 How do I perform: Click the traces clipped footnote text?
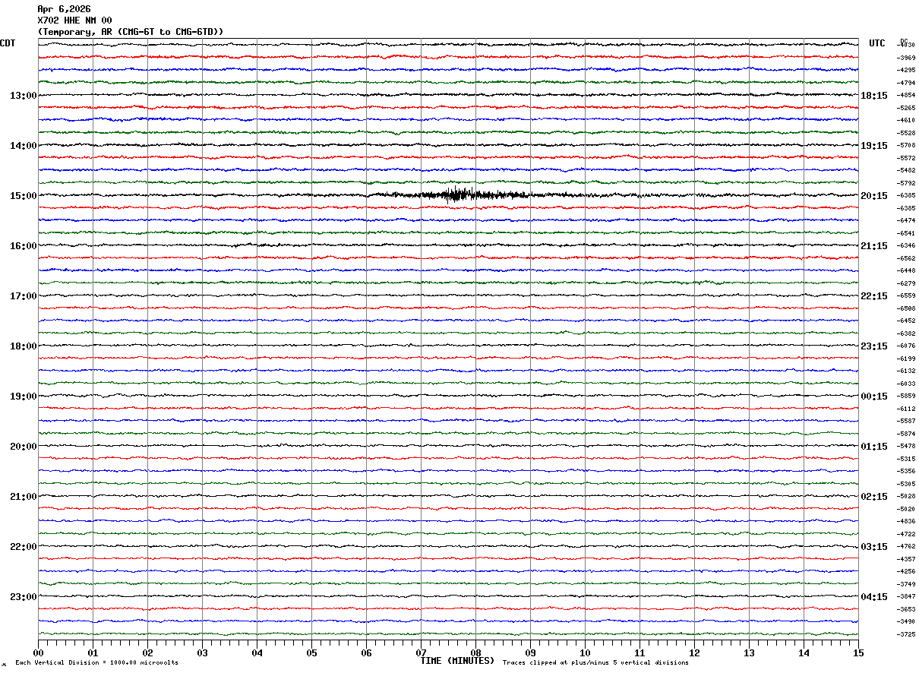click(x=595, y=663)
